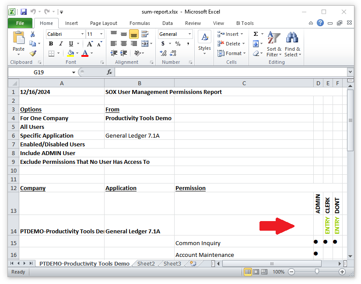Insert a new worksheet tab icon
Image resolution: width=361 pixels, height=284 pixels.
pos(193,263)
